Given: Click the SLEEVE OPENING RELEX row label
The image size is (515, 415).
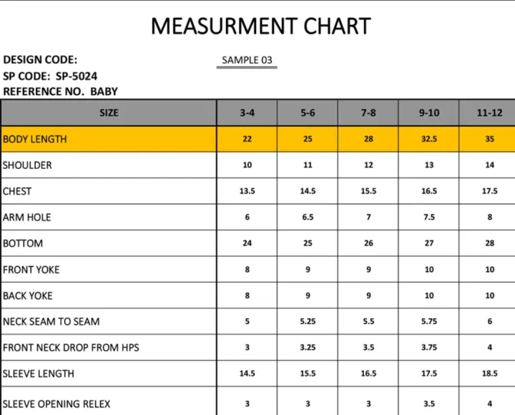Looking at the screenshot, I should tap(57, 404).
